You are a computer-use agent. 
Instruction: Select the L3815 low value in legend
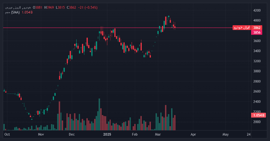[60, 7]
